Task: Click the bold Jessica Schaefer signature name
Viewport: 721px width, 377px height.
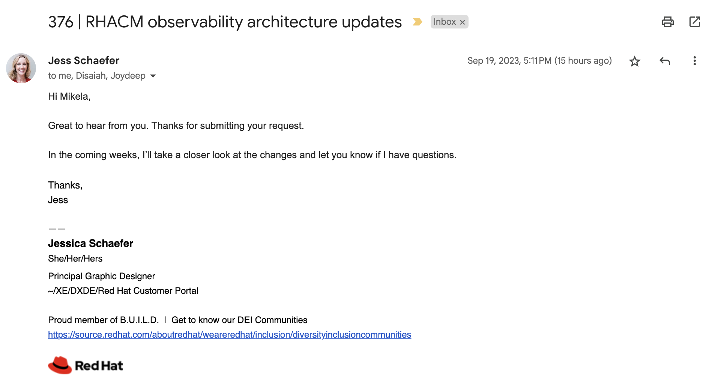Action: (90, 244)
